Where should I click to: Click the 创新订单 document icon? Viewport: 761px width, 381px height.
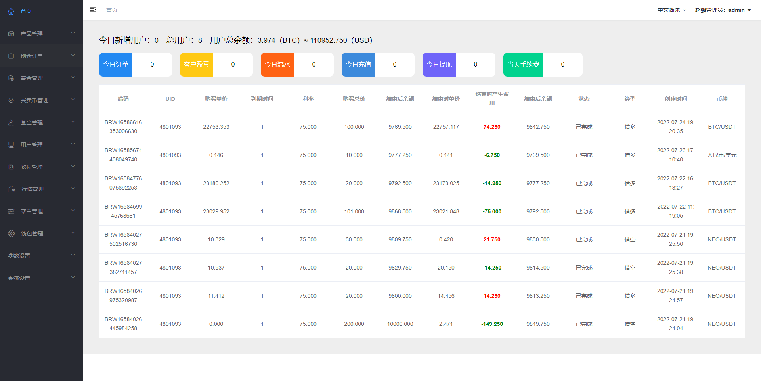click(x=11, y=56)
